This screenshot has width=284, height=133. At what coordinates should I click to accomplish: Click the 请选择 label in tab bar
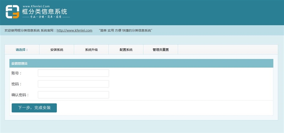point(22,50)
